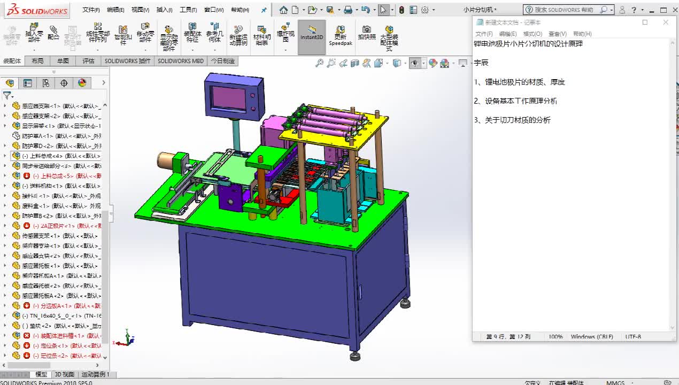679x385 pixels.
Task: Click the New document icon
Action: click(x=295, y=10)
